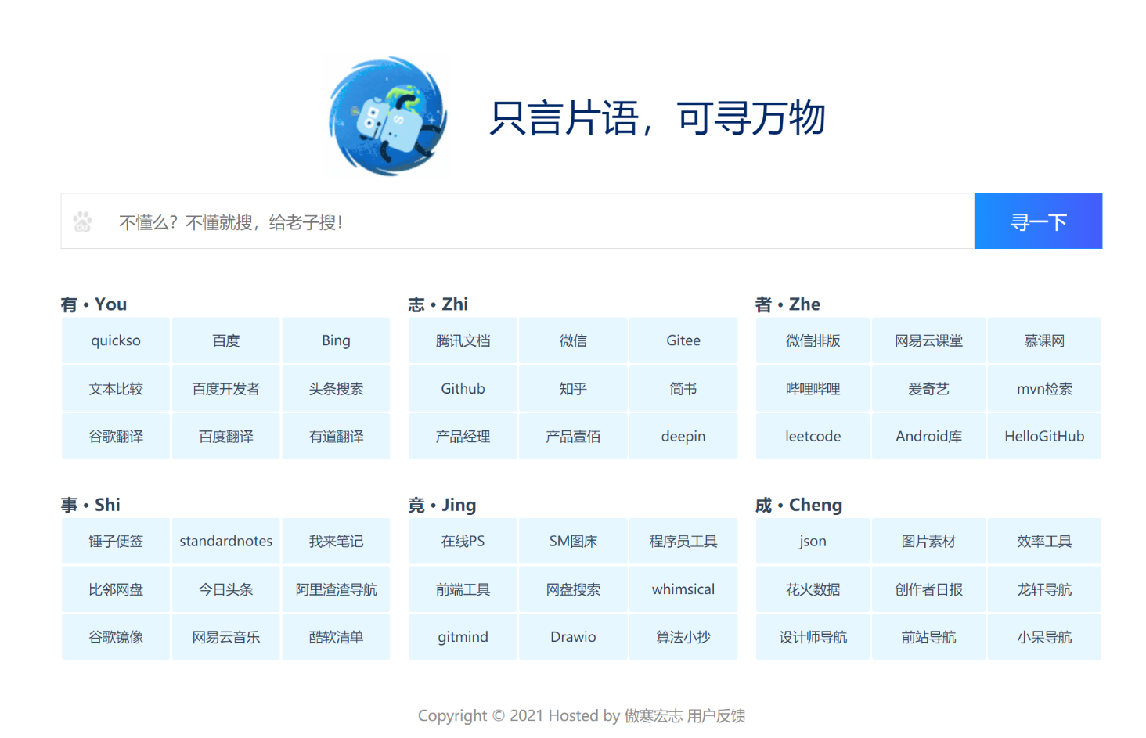Open 爱奇艺
Image resolution: width=1146 pixels, height=738 pixels.
(928, 389)
